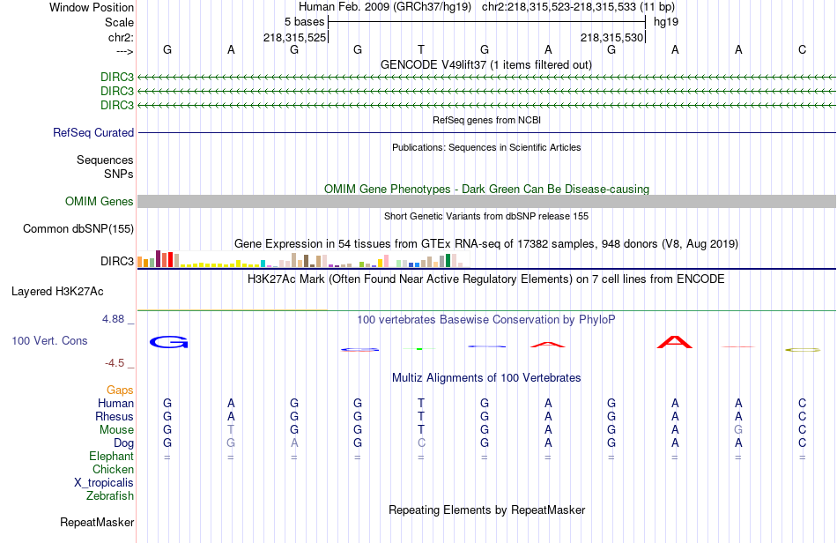Click the Elephant alignment row label

tap(111, 456)
